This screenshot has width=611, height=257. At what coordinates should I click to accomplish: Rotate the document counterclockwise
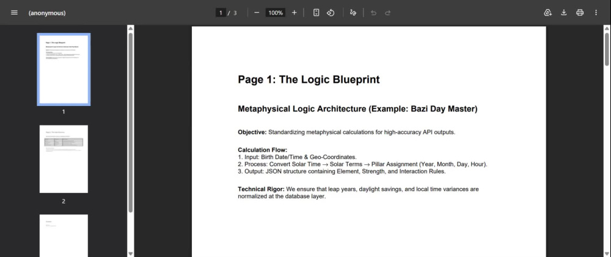click(331, 12)
